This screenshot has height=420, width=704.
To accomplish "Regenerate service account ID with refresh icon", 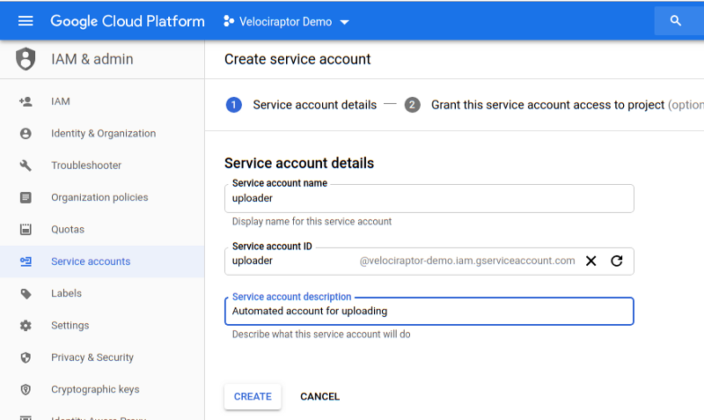I will coord(617,261).
